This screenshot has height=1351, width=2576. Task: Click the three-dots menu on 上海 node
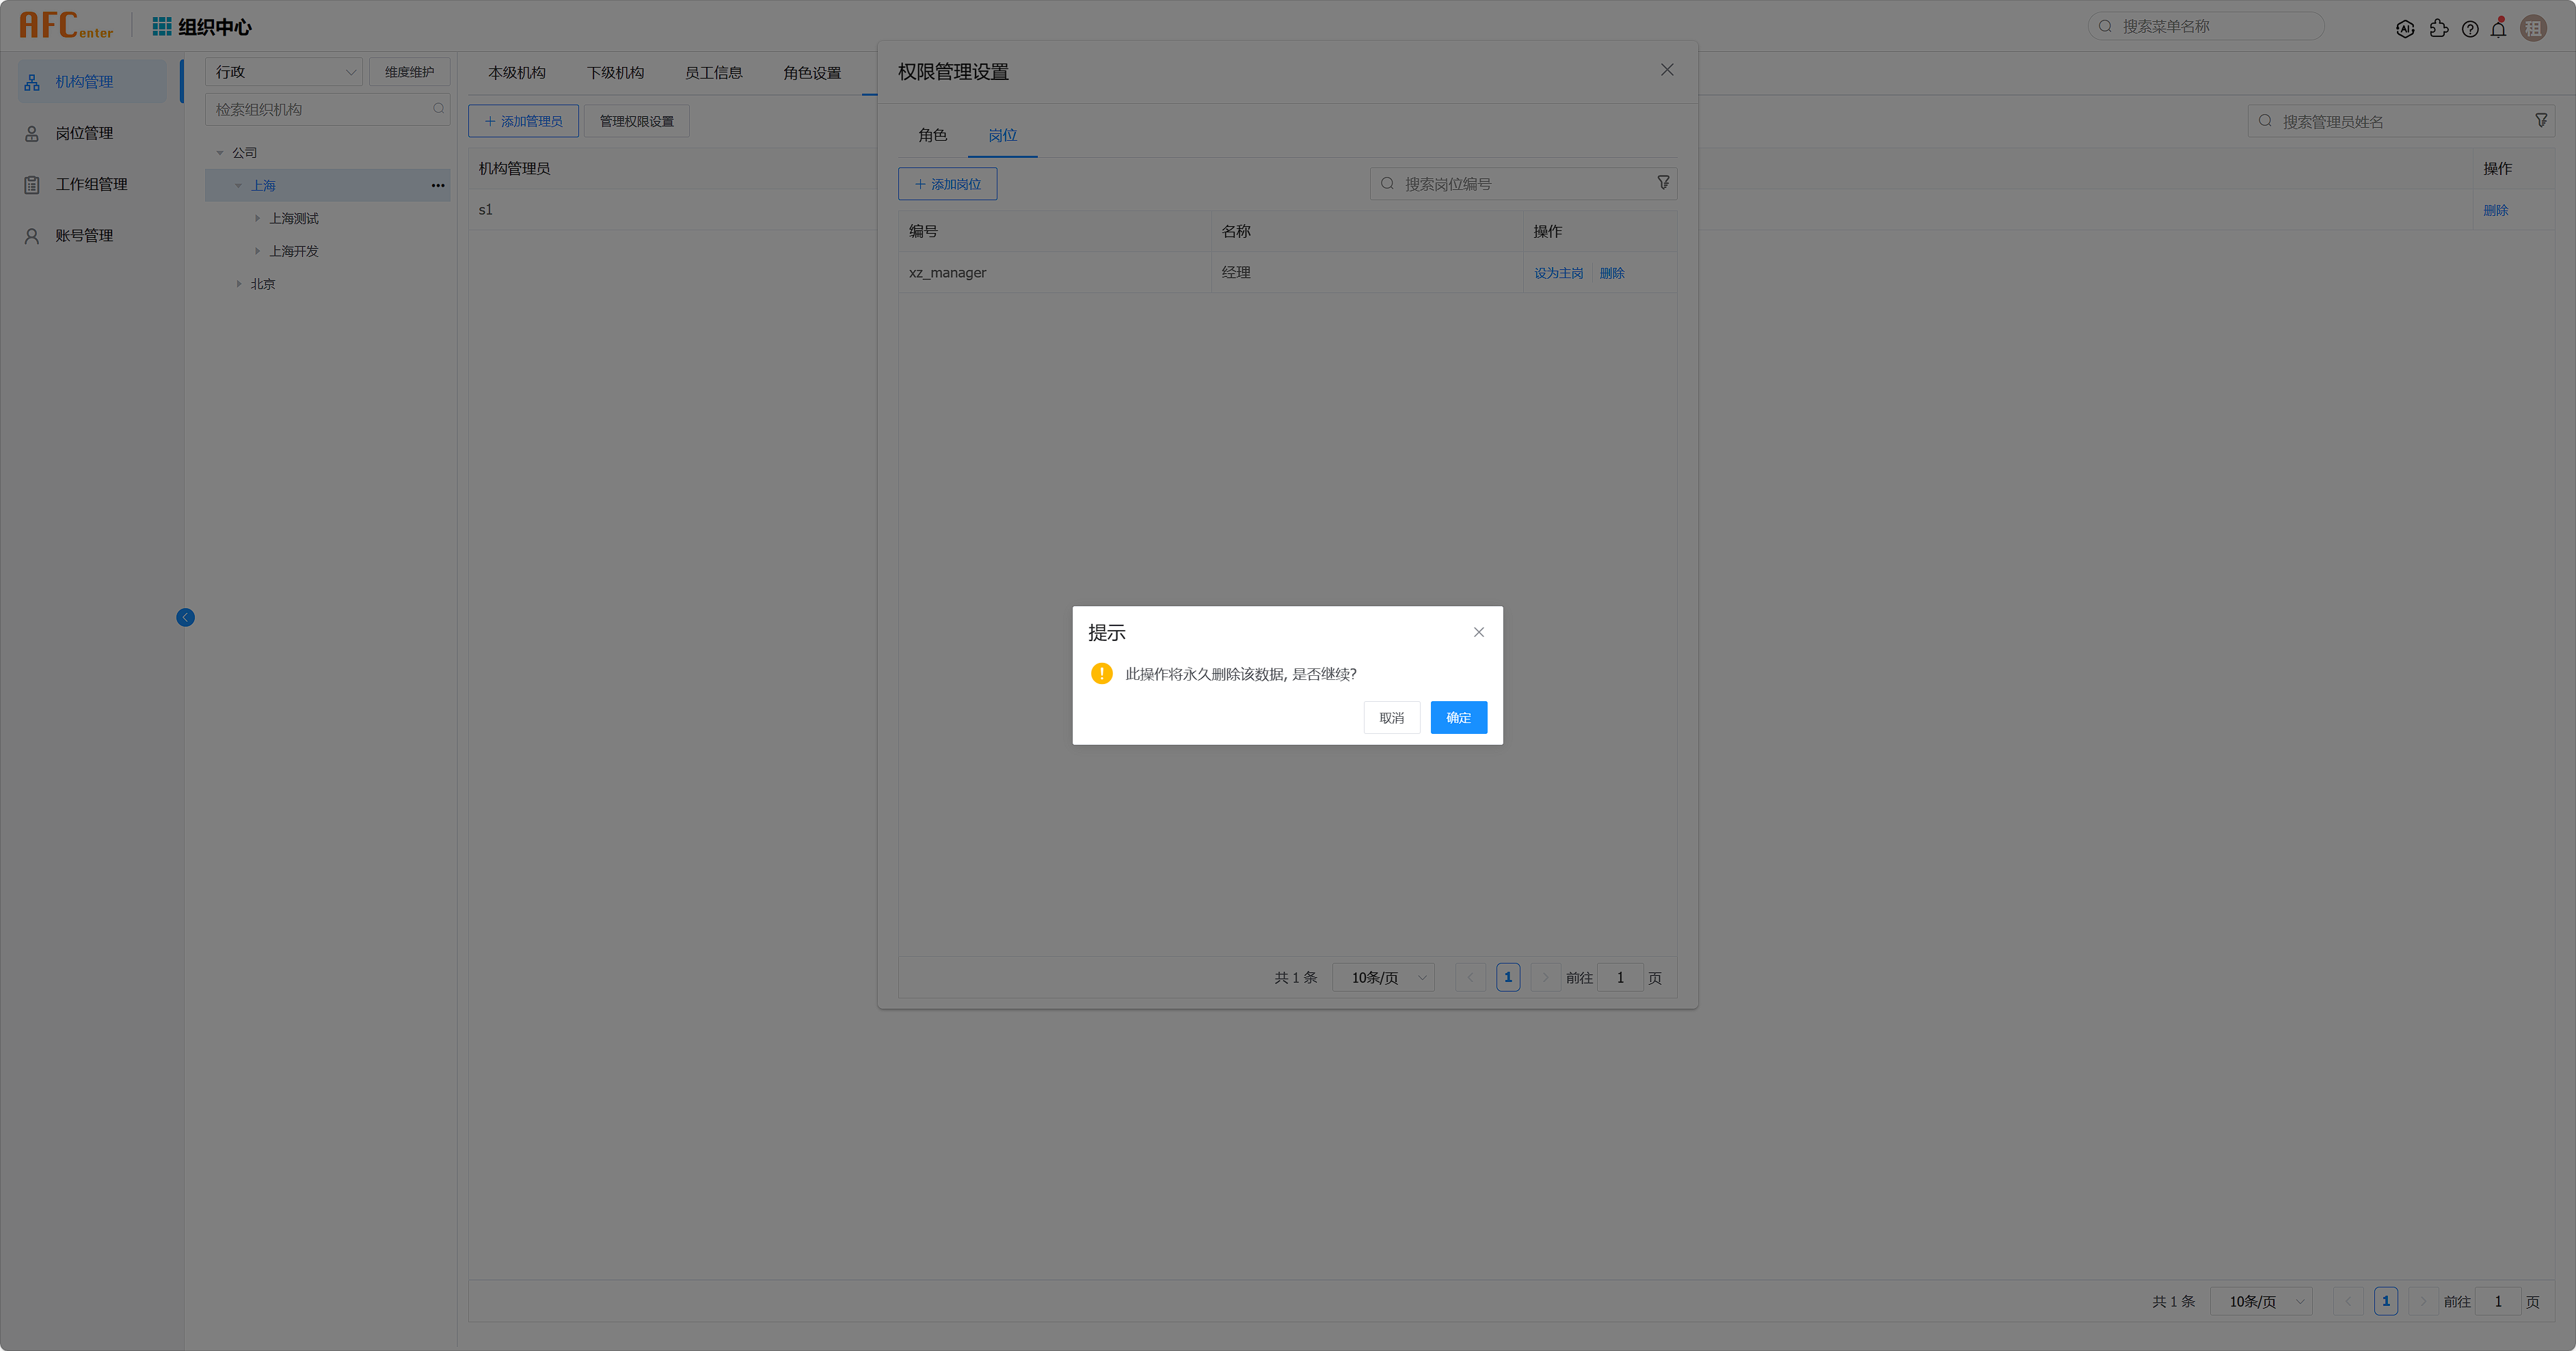438,185
